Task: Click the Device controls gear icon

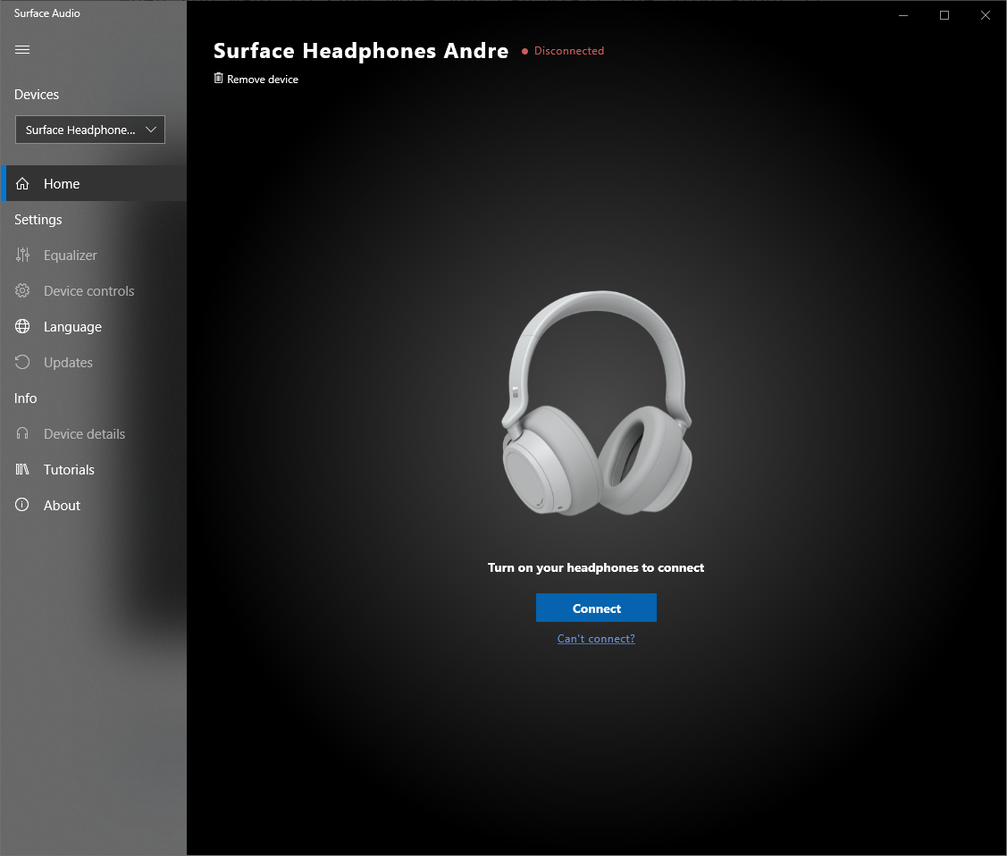Action: click(23, 291)
